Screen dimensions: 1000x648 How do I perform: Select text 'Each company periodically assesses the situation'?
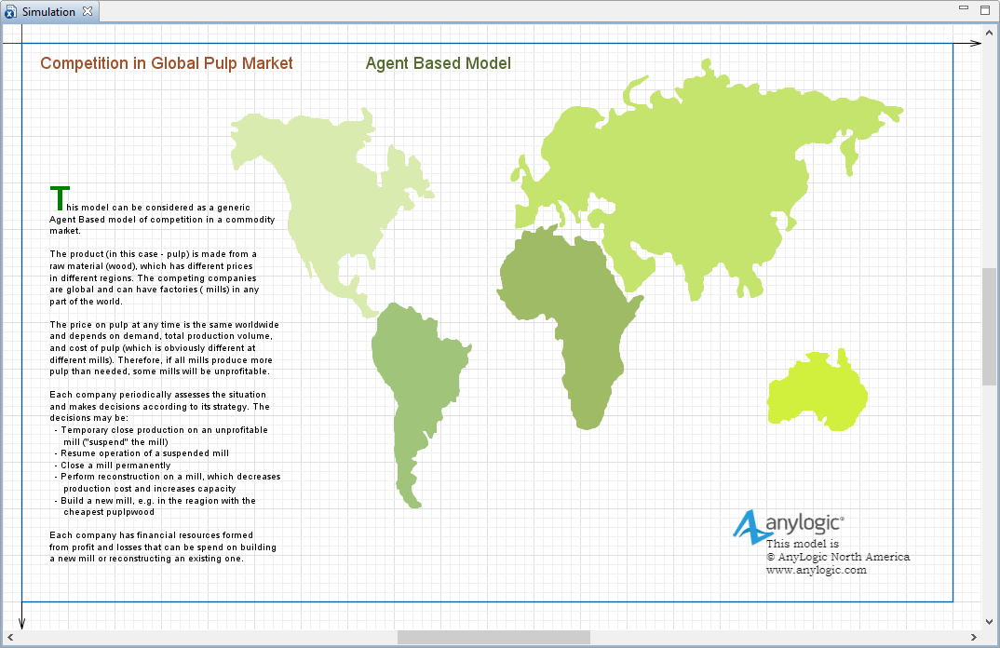tap(157, 395)
